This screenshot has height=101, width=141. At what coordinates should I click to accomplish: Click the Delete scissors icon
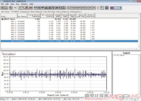(31, 8)
